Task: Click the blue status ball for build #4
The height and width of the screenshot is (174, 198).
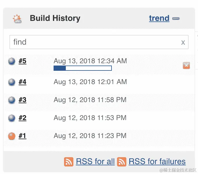Action: (12, 82)
